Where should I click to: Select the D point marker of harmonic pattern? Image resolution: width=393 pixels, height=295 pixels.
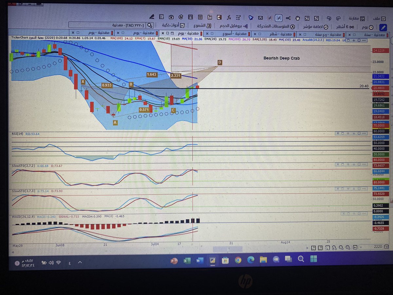[x=219, y=62]
